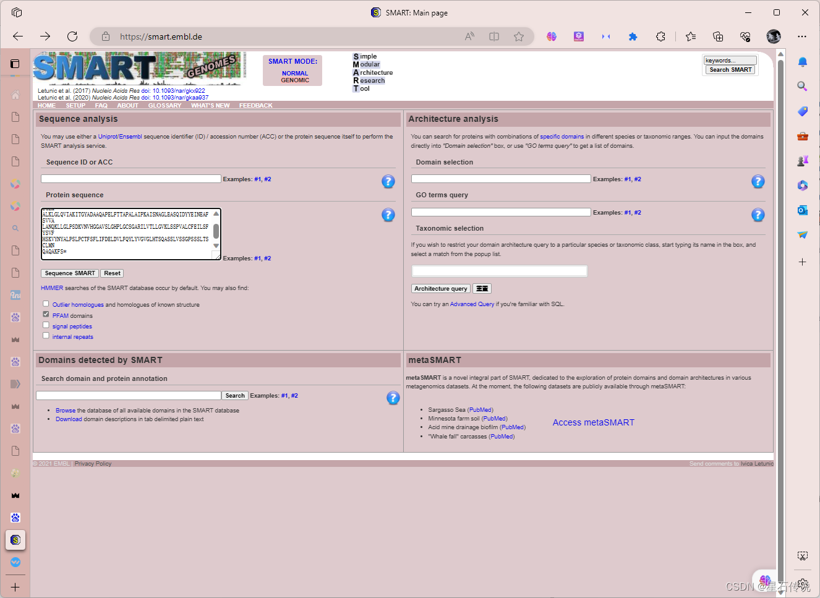
Task: Open notifications bell in Edge sidebar
Action: coord(803,62)
